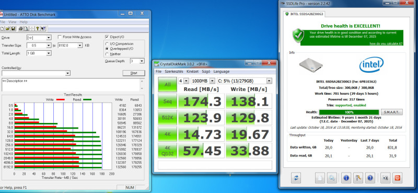
Task: Select the INTEL SSDSA2BZ300G3 tab
Action: 304,14
